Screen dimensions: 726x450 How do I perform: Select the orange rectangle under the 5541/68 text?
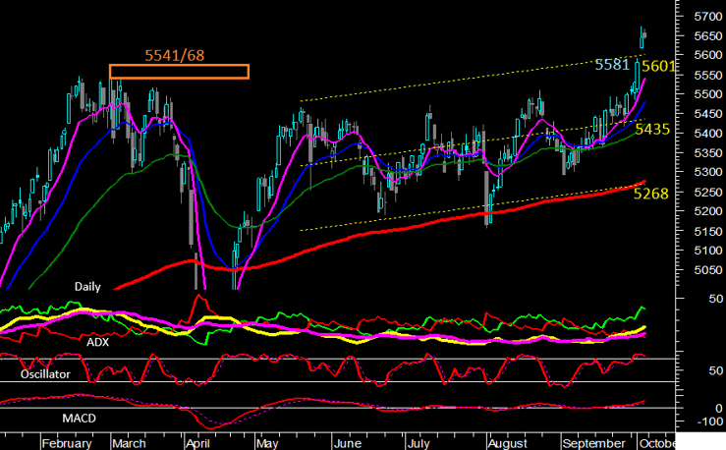[x=179, y=72]
